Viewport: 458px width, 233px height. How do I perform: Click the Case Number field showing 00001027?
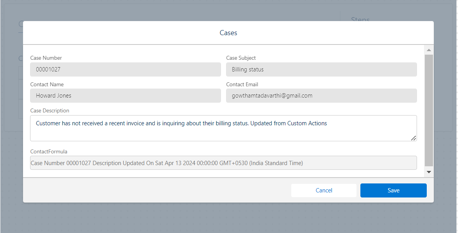click(125, 69)
